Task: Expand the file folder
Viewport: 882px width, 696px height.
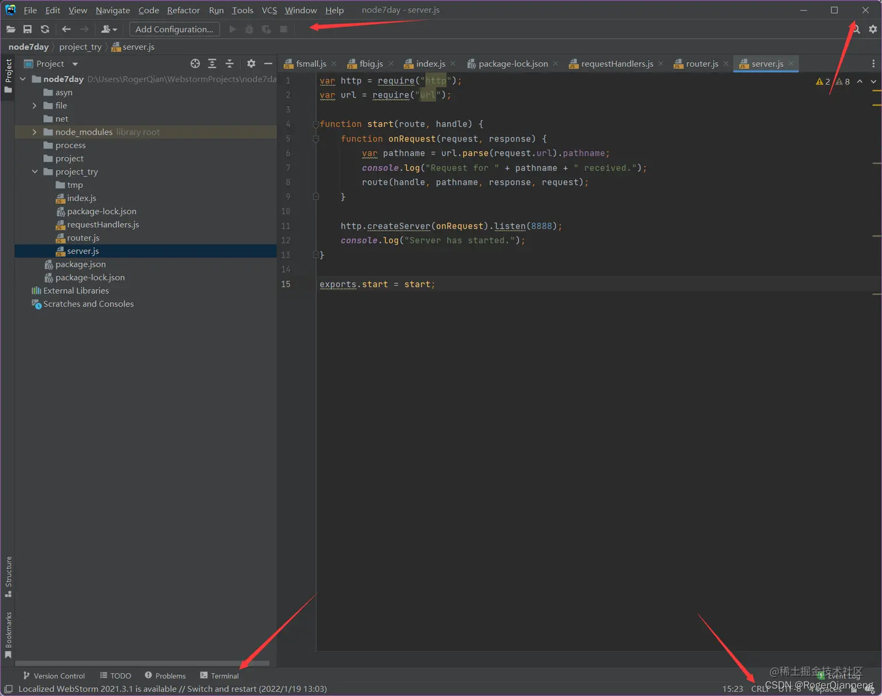Action: tap(34, 106)
